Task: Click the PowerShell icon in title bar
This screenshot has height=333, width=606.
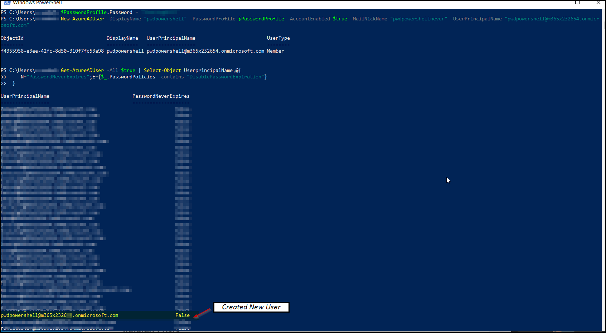Action: 7,3
